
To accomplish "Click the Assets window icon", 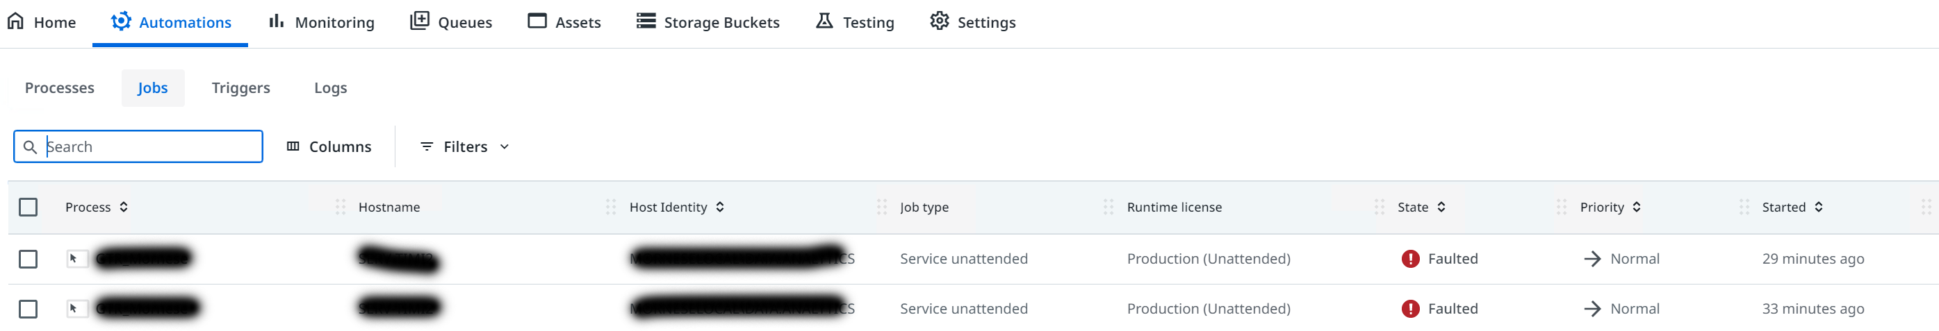I will [537, 21].
